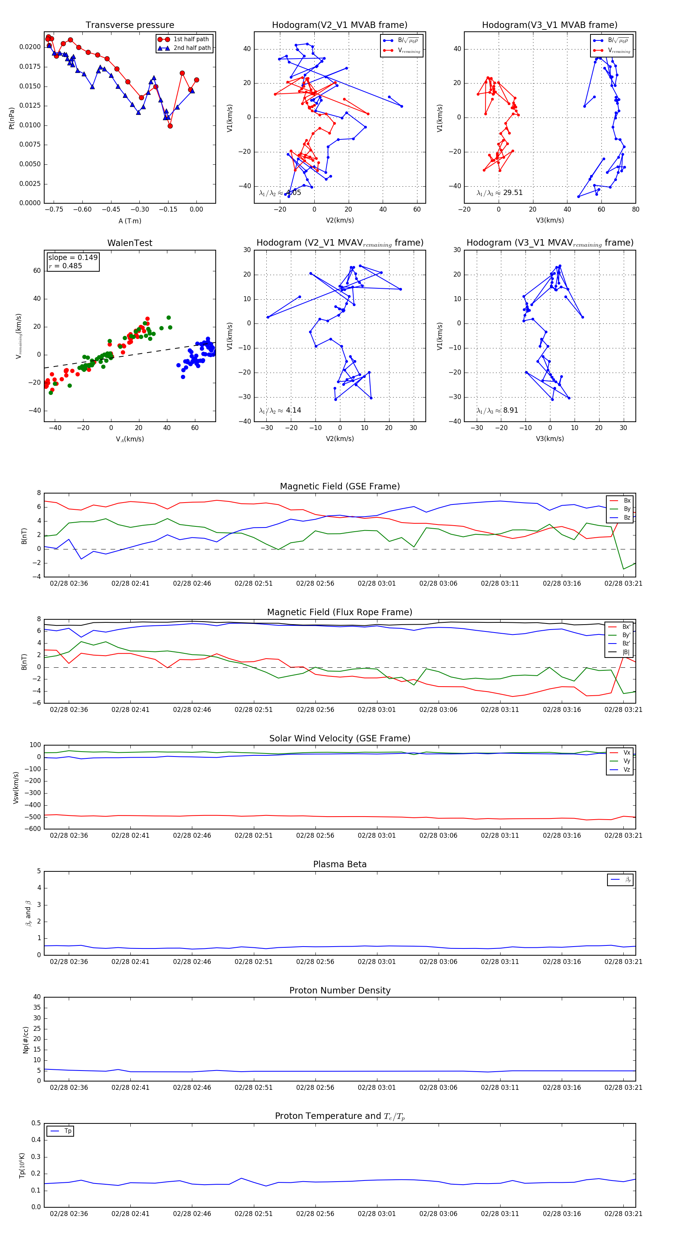The image size is (680, 1247).
Task: Select the eigenvalue ratio annotation reading 8.91
Action: point(497,410)
